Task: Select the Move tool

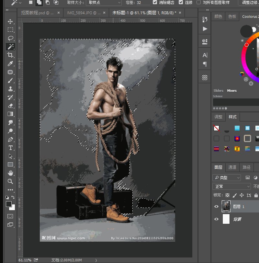Action: tap(10, 21)
